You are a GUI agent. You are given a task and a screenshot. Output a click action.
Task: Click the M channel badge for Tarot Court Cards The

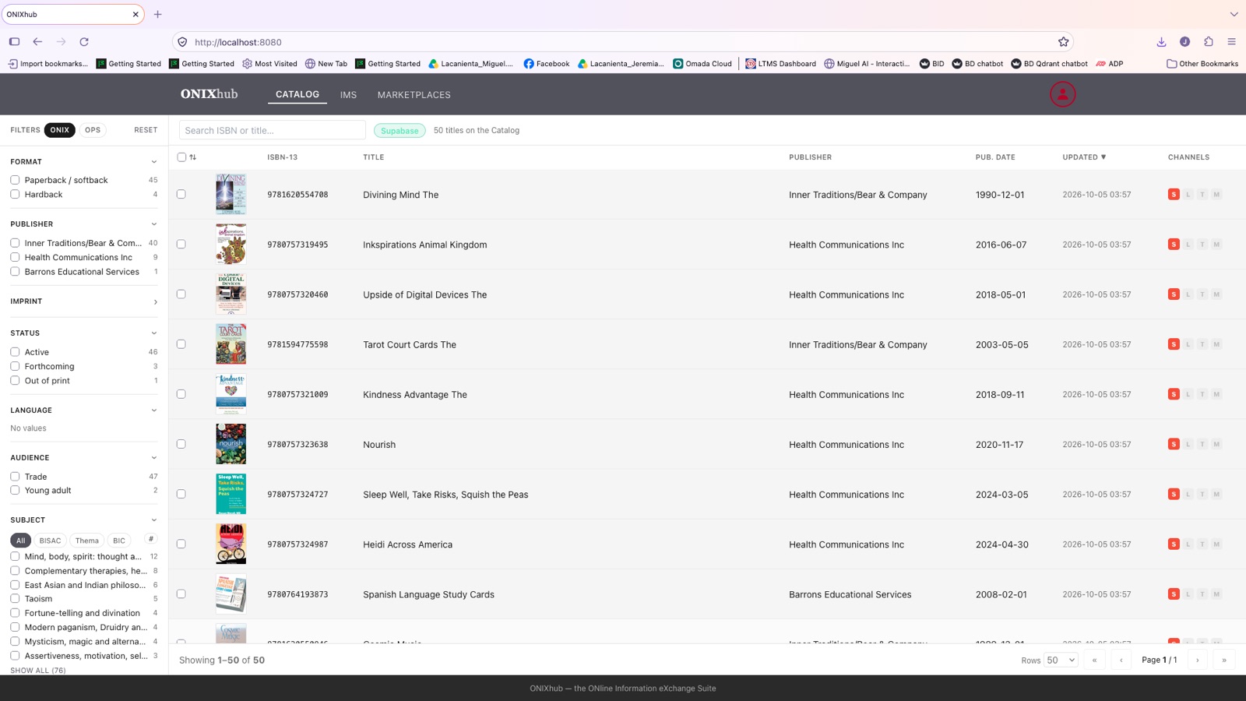tap(1216, 344)
